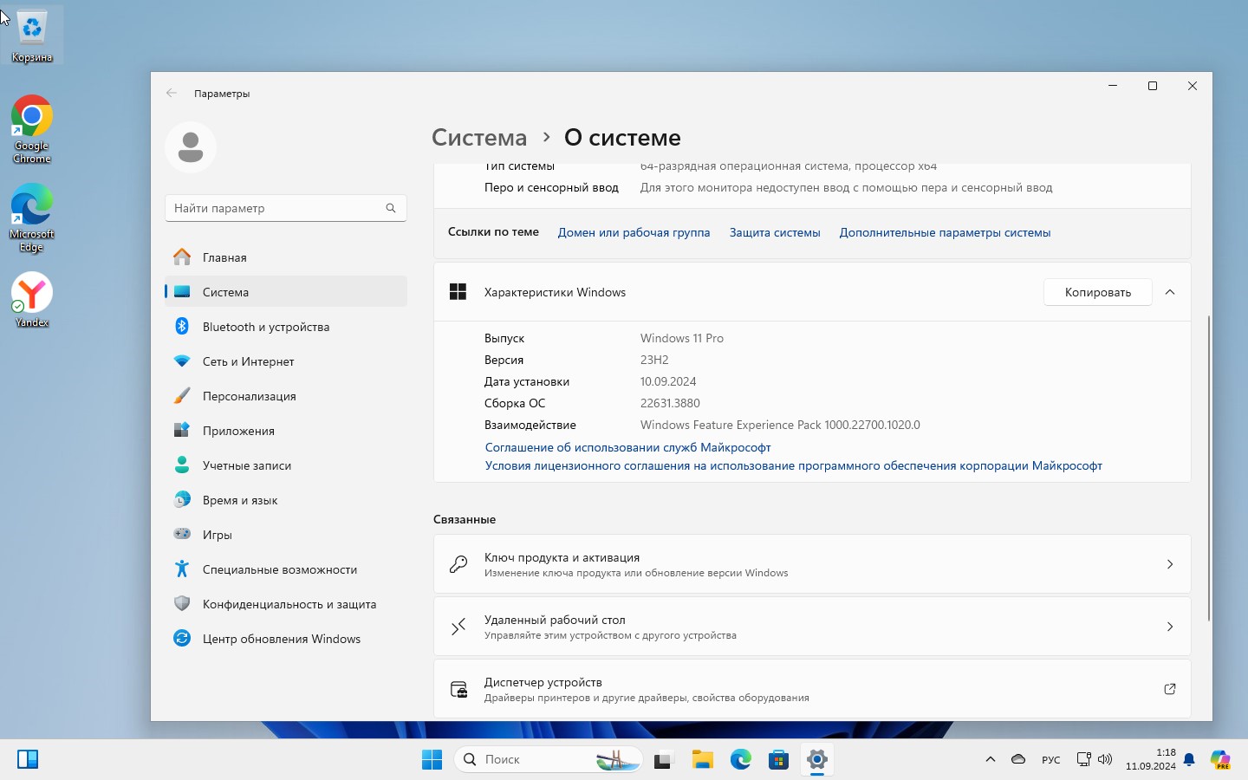This screenshot has width=1248, height=780.
Task: Click the Microsoft Store taskbar icon
Action: coord(778,760)
